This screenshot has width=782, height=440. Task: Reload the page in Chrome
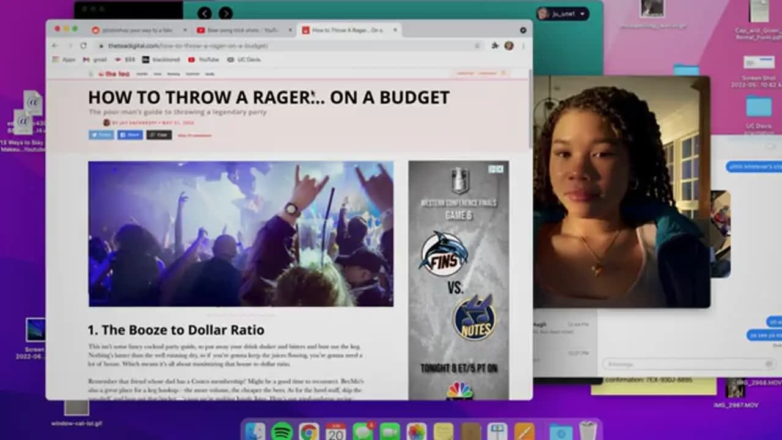click(84, 46)
